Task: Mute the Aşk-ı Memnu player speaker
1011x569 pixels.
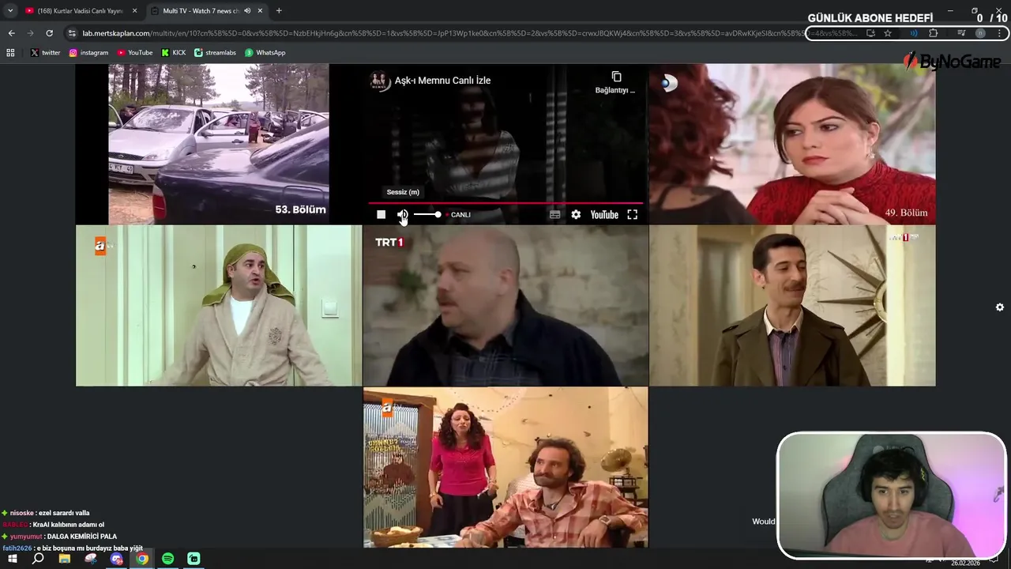Action: [x=402, y=215]
